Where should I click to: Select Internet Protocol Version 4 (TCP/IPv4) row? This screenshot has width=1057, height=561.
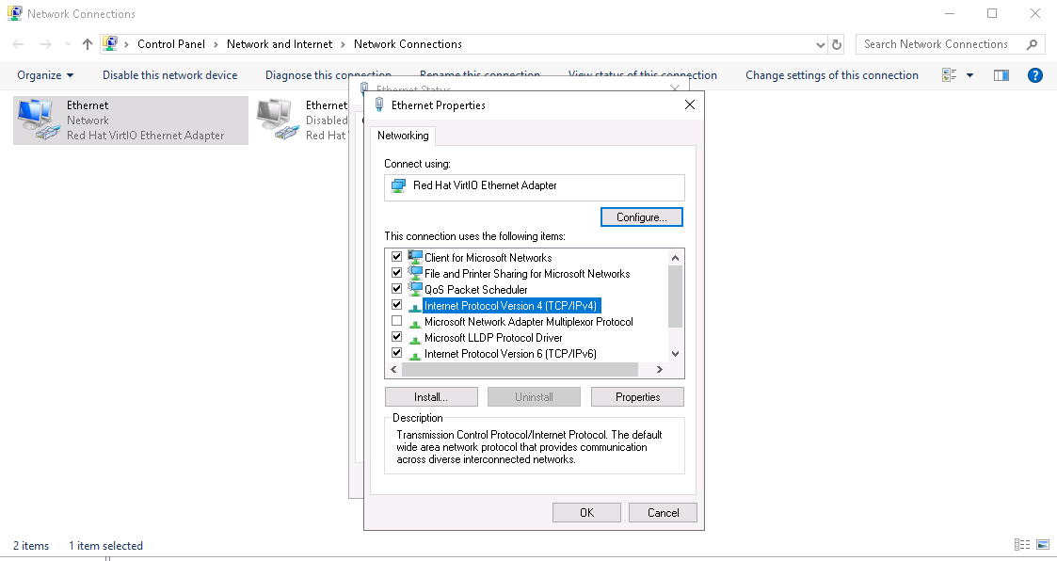point(510,306)
